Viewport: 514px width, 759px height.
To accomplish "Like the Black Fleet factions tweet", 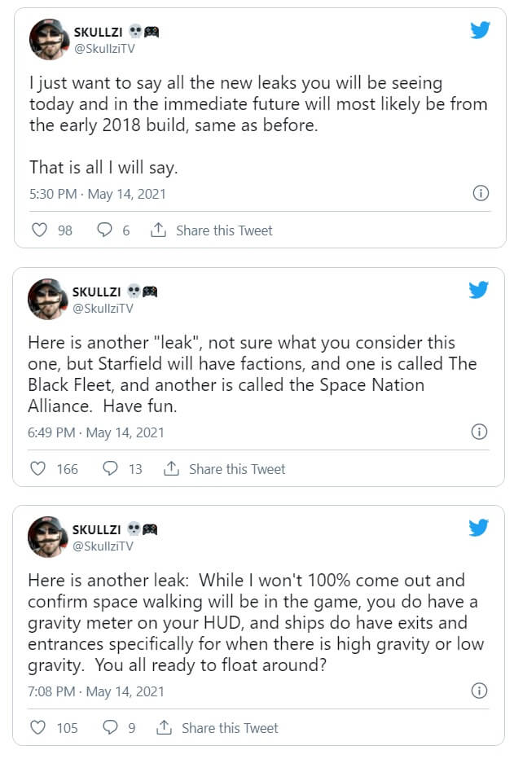I will [37, 469].
